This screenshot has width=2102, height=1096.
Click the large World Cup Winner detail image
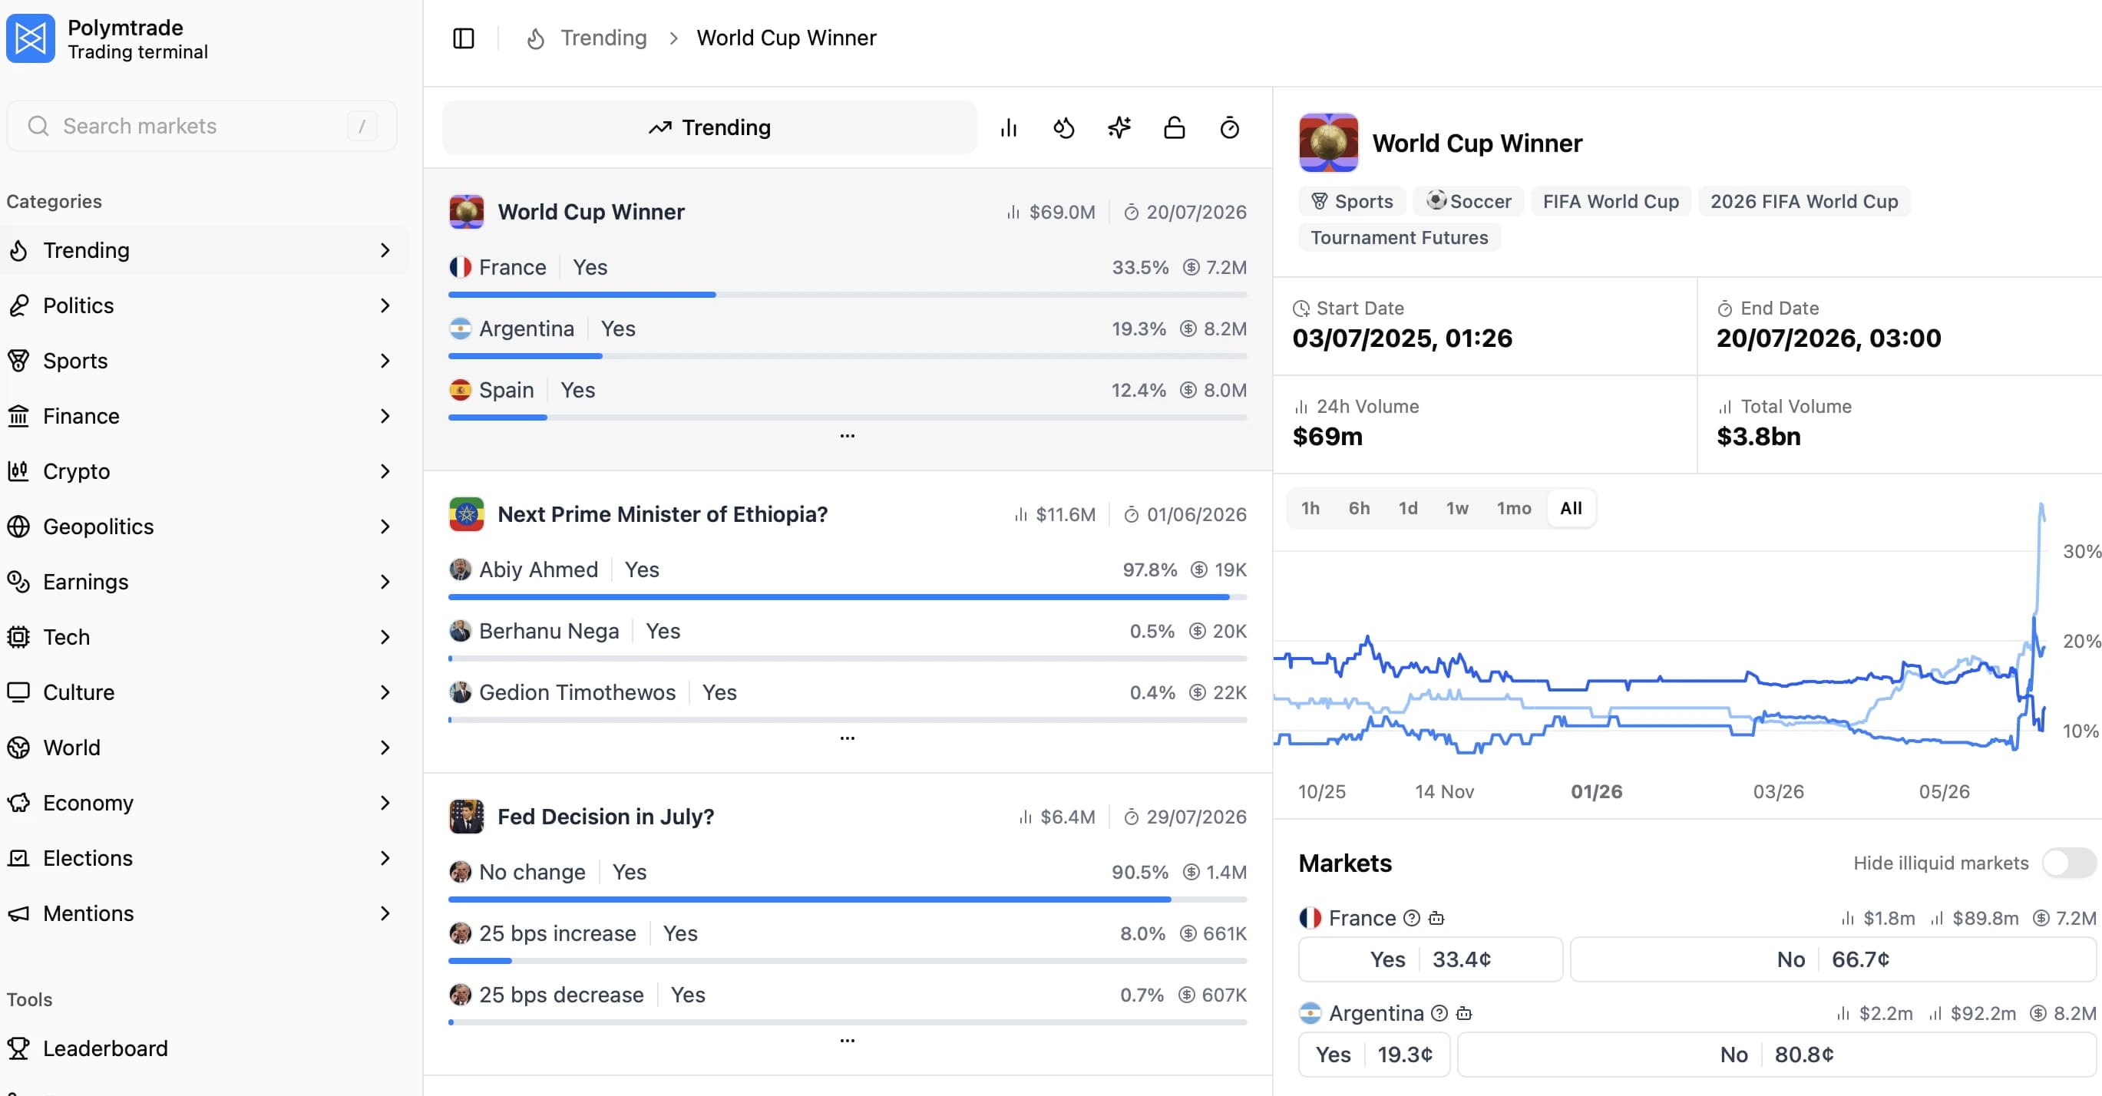tap(1328, 143)
